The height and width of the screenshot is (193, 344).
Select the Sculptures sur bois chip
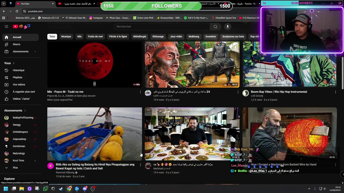click(x=233, y=36)
